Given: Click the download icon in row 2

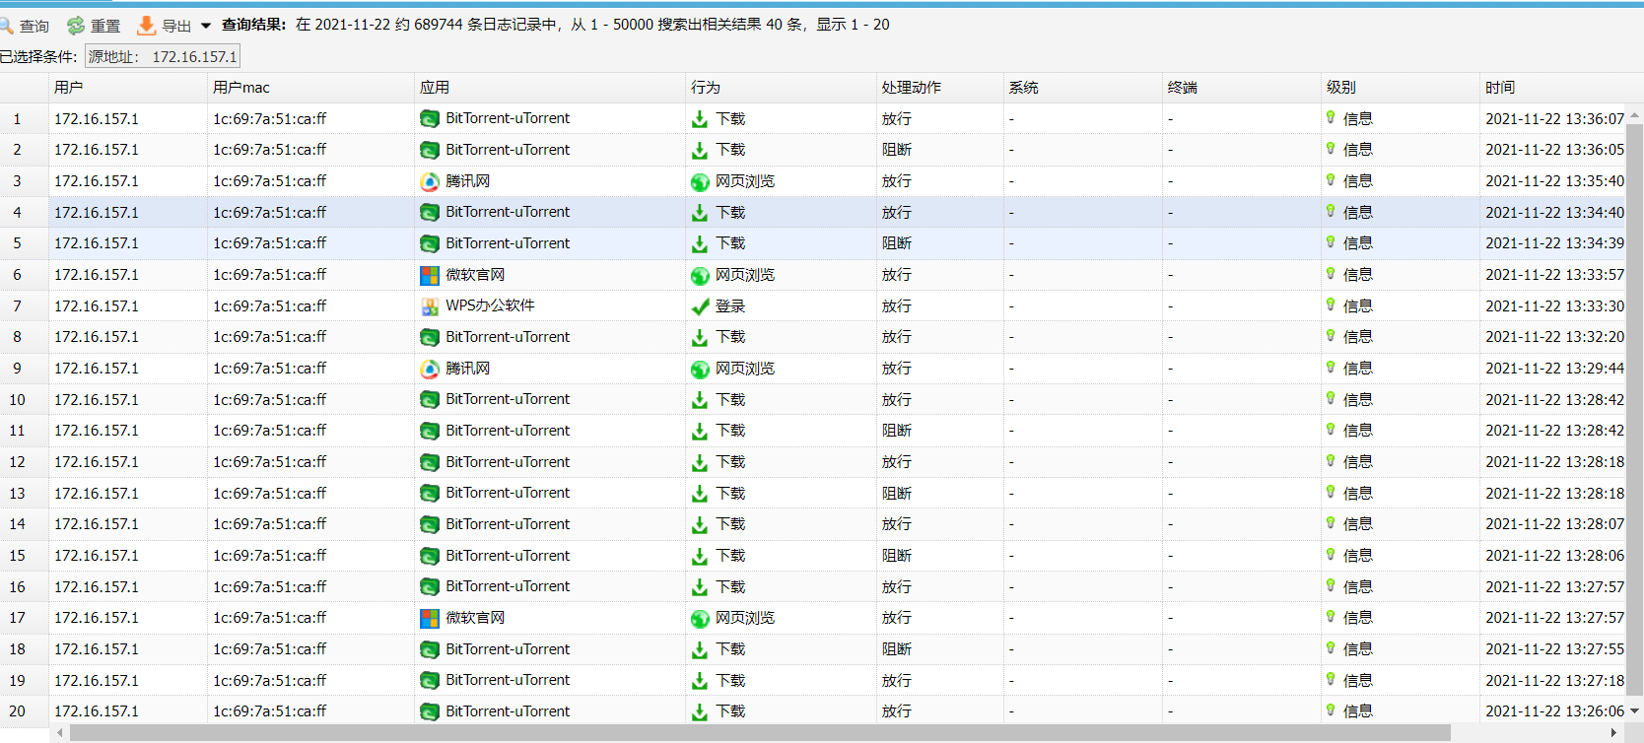Looking at the screenshot, I should click(700, 151).
